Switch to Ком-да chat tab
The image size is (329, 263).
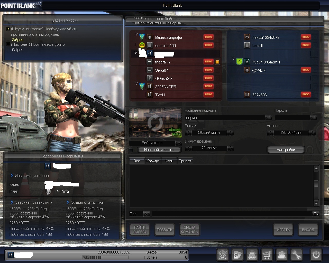153,161
